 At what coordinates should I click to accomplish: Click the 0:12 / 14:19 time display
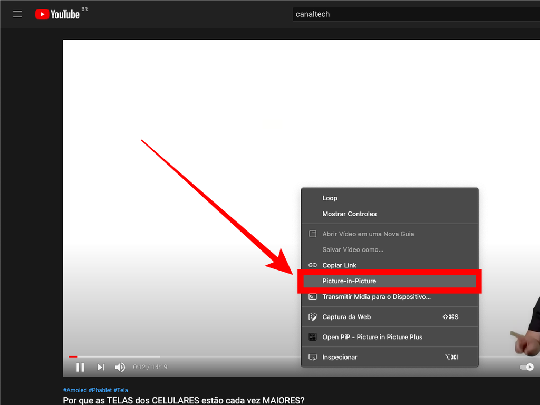click(x=150, y=367)
